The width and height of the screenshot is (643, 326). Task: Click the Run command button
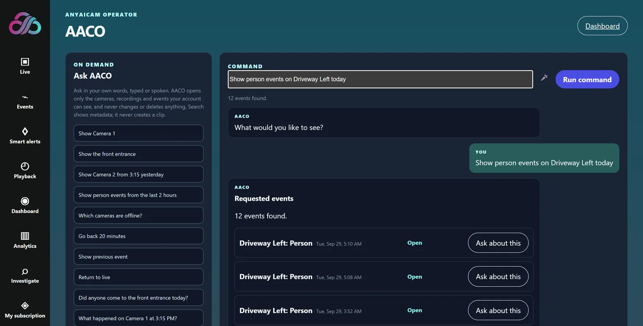tap(587, 80)
